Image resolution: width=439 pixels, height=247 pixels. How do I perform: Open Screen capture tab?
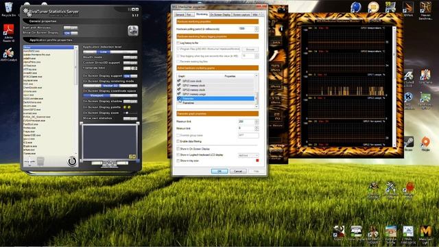pyautogui.click(x=241, y=14)
